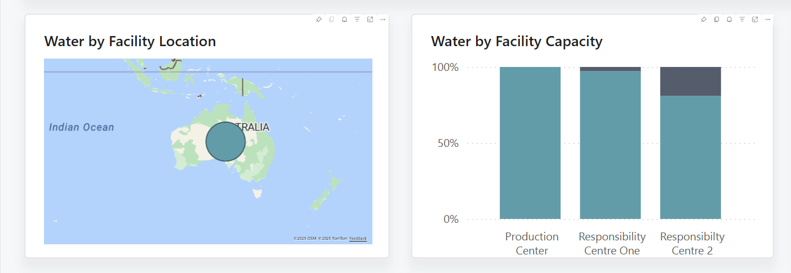
Task: Select teal segment of Responsibility Centre One bar
Action: (610, 145)
